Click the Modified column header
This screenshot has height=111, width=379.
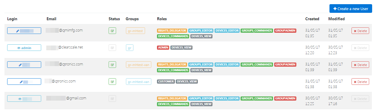336,19
